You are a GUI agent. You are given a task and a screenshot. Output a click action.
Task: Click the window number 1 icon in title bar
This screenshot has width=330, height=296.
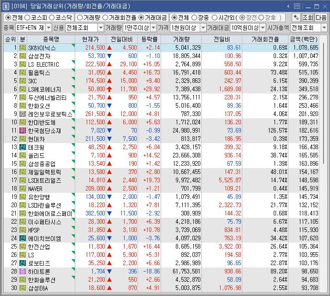coord(6,6)
